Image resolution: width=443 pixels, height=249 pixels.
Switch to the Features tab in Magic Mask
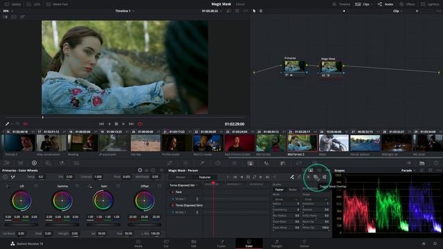(x=205, y=177)
